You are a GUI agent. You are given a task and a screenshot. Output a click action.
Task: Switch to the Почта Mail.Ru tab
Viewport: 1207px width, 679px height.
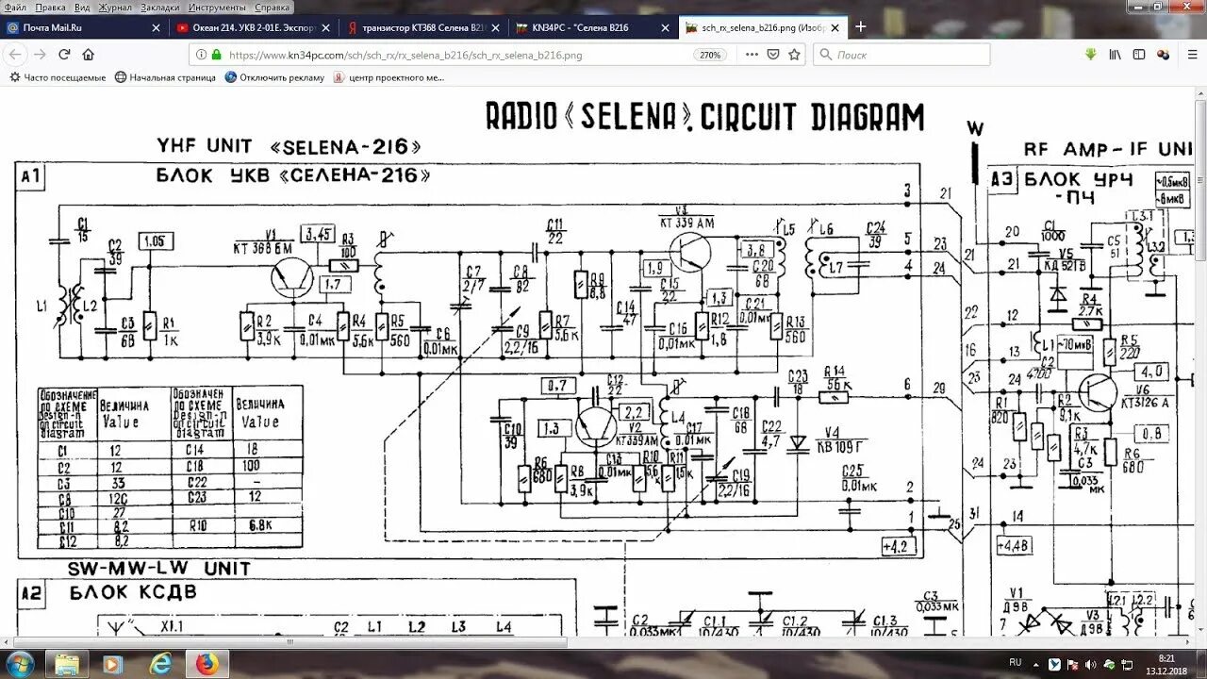[x=85, y=28]
